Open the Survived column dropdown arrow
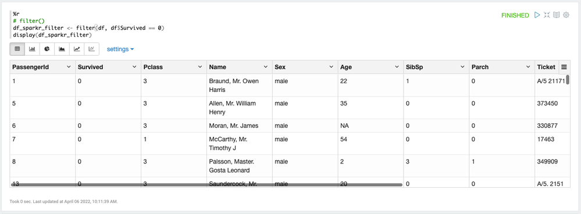 [x=134, y=67]
